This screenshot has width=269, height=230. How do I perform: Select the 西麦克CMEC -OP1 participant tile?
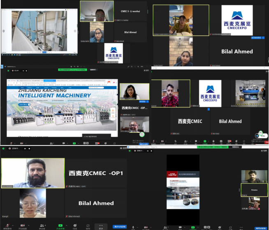96,173
